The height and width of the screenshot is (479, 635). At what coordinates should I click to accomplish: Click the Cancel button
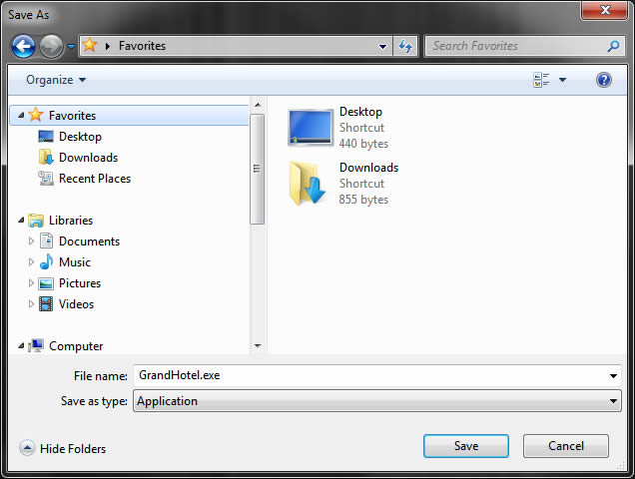pyautogui.click(x=566, y=446)
